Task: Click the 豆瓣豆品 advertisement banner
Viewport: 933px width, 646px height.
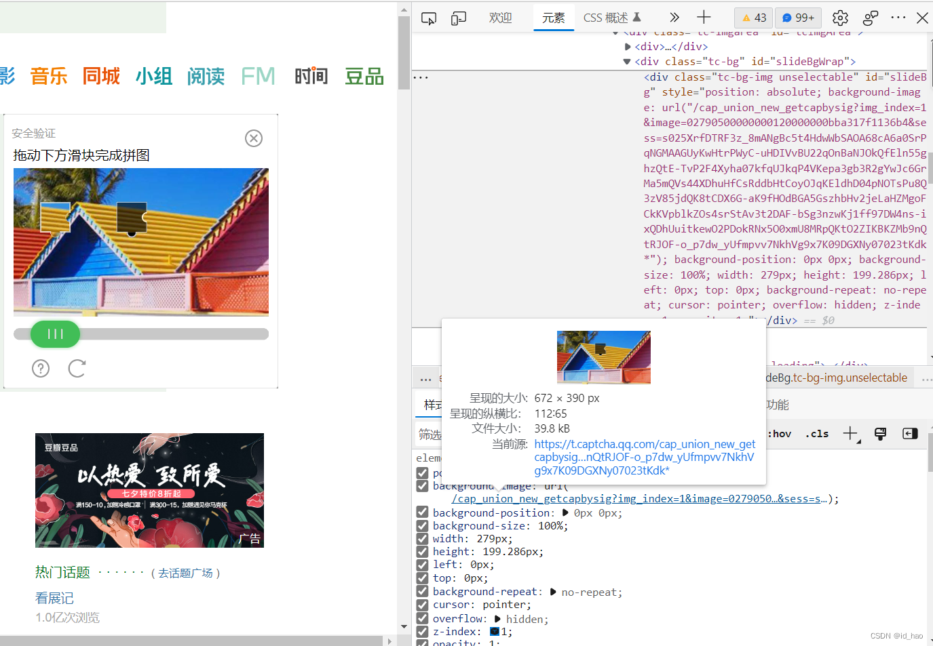Action: pyautogui.click(x=149, y=490)
